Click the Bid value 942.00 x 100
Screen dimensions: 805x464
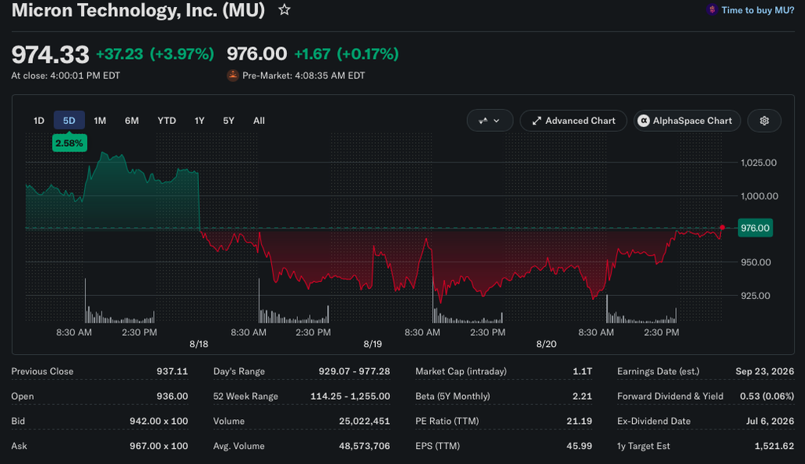[159, 421]
